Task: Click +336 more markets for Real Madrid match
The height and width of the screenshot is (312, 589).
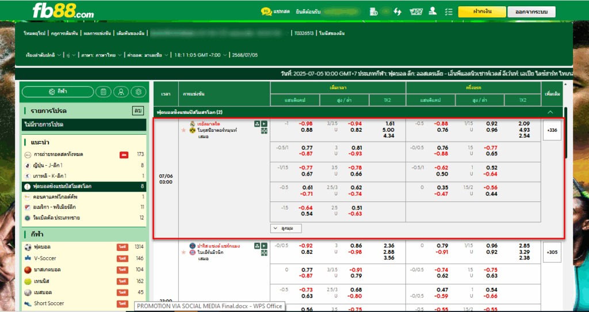Action: click(x=552, y=131)
